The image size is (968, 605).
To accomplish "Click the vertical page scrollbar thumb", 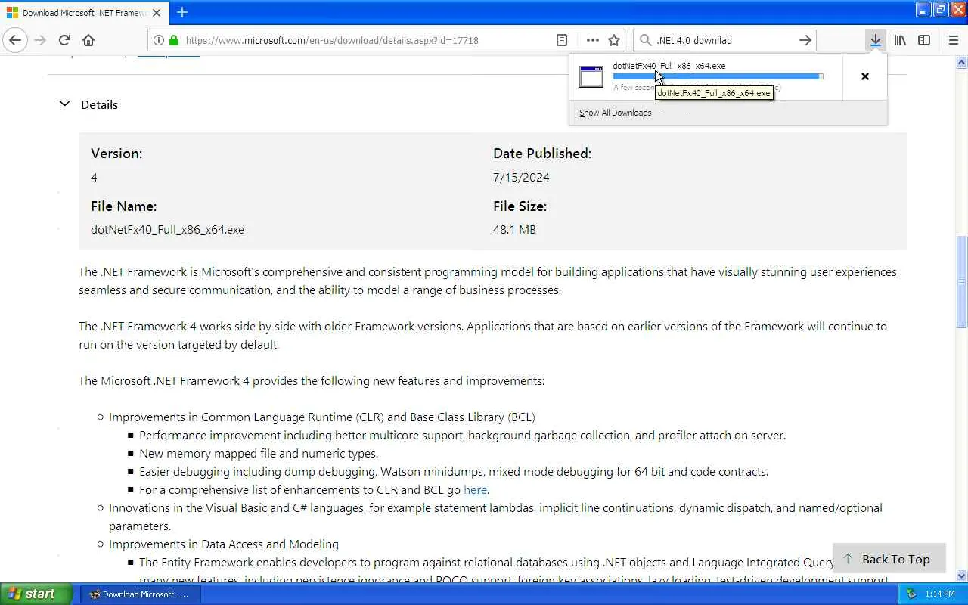I will (x=961, y=281).
